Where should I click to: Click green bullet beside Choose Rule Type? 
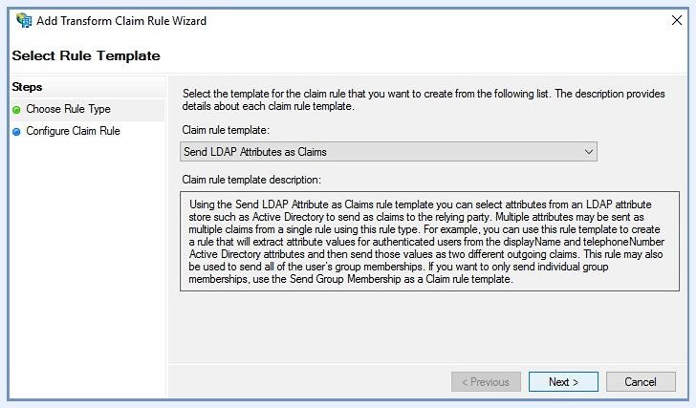pyautogui.click(x=16, y=110)
